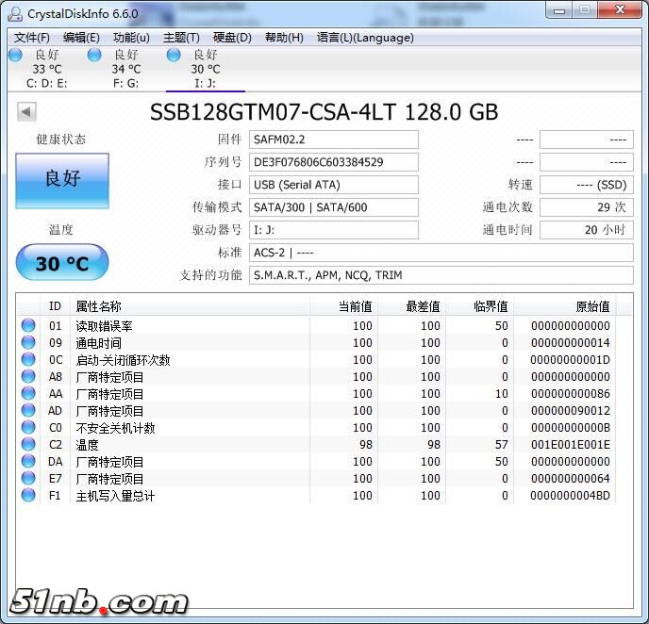Click the power-on hours field 20 小时
Image resolution: width=649 pixels, height=624 pixels.
click(x=587, y=230)
